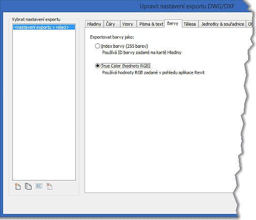Click the Vybrat nastavení exportu label
The image size is (256, 220).
click(x=36, y=19)
